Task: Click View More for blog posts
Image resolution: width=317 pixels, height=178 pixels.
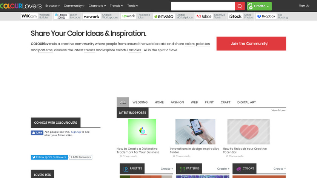Action: (x=279, y=110)
